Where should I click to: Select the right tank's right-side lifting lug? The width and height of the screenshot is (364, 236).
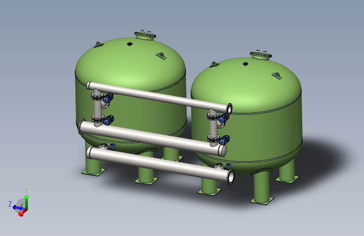[277, 76]
